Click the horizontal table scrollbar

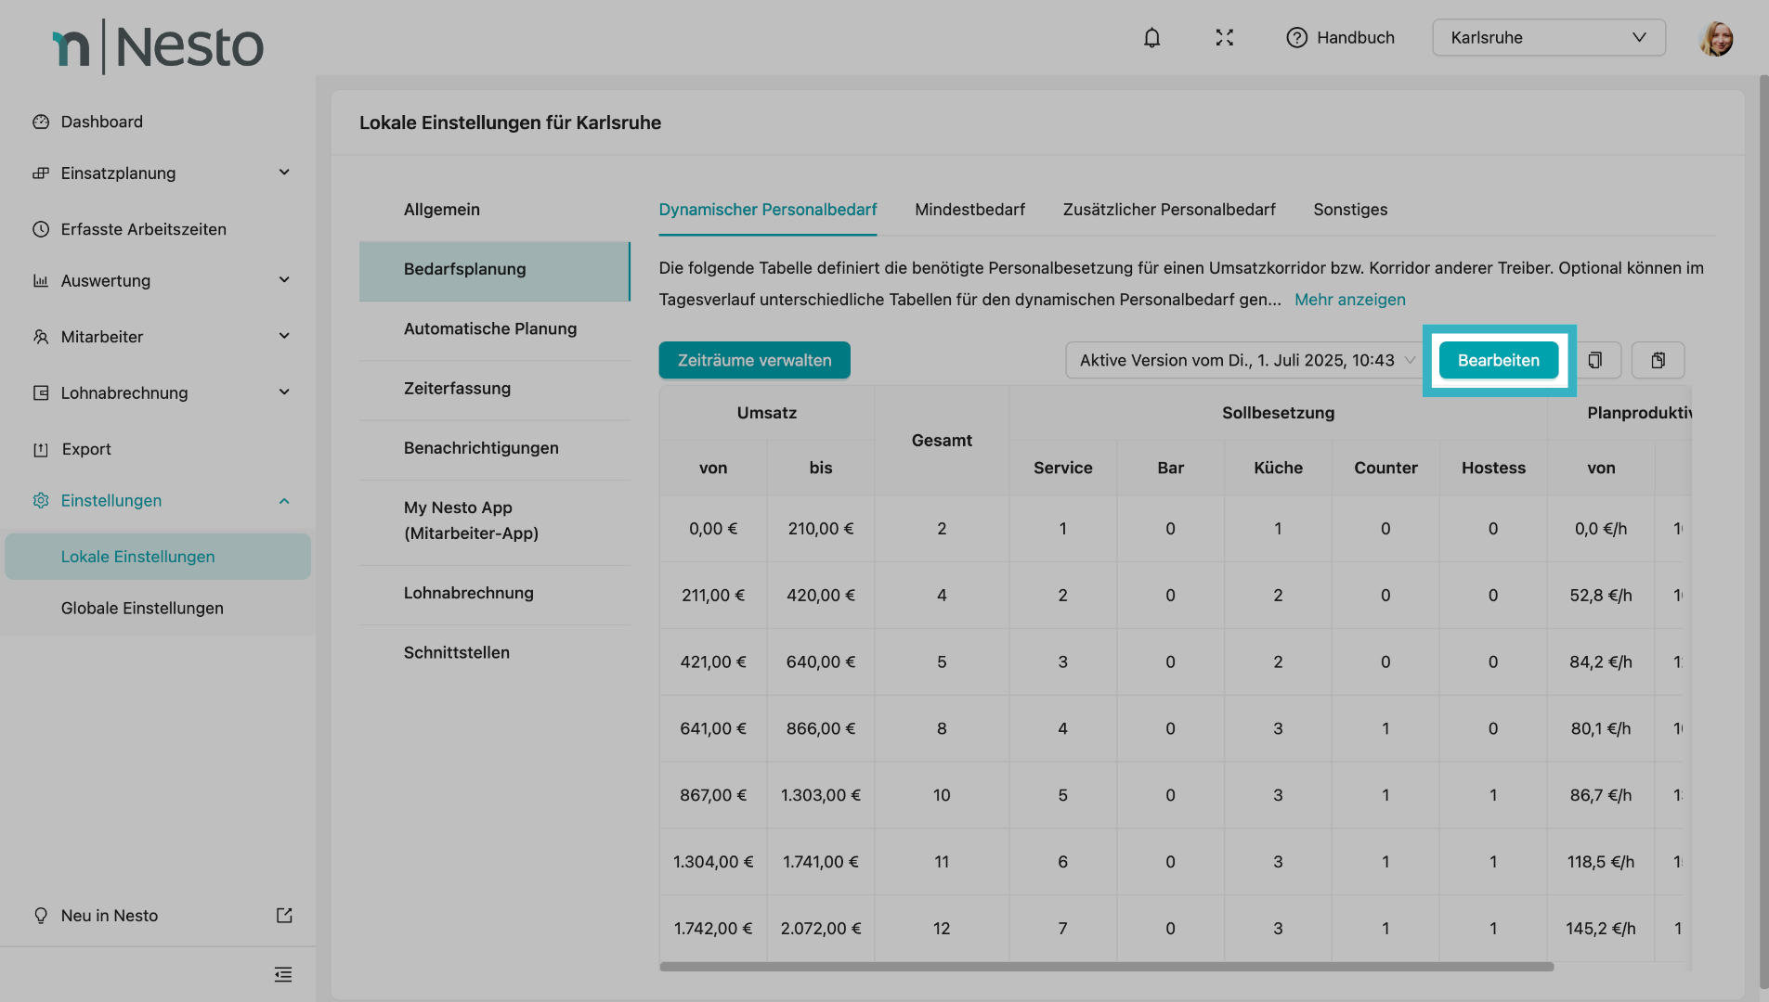point(1105,967)
